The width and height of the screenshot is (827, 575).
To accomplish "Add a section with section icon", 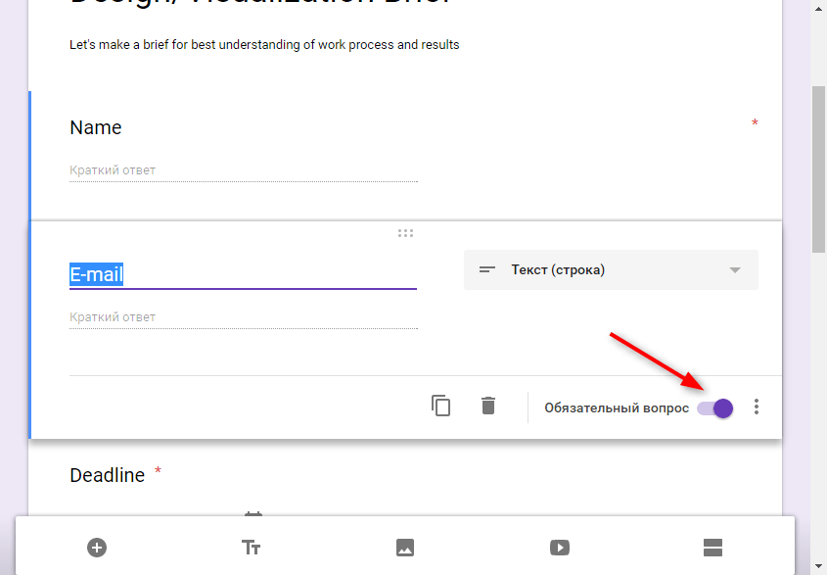I will coord(712,548).
